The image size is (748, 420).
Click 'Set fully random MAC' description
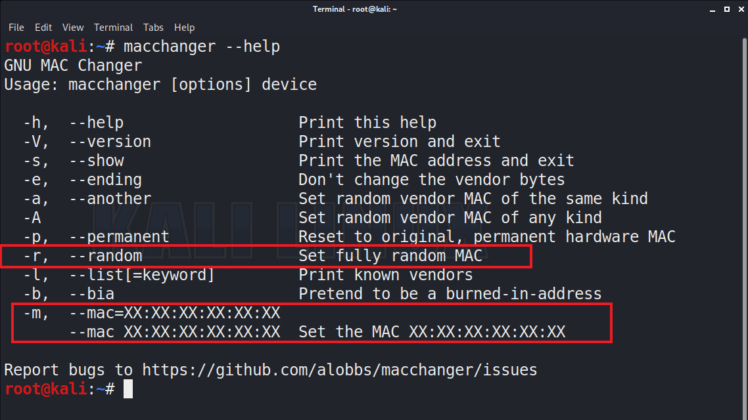pyautogui.click(x=390, y=256)
